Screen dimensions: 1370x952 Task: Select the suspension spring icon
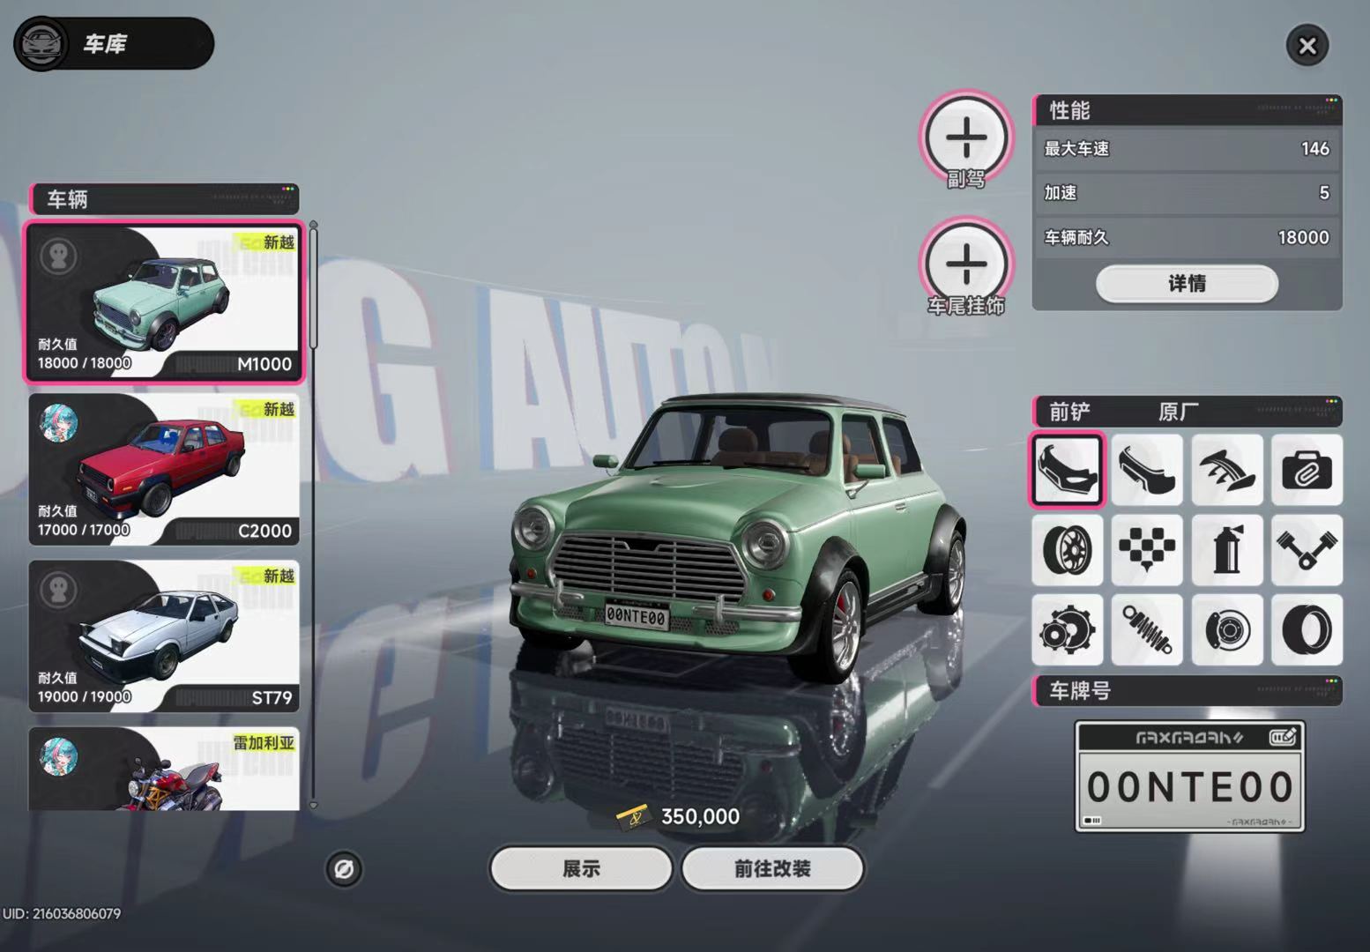click(x=1147, y=629)
